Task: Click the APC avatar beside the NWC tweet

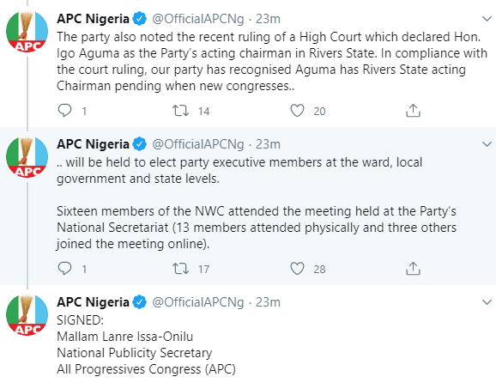Action: [27, 156]
